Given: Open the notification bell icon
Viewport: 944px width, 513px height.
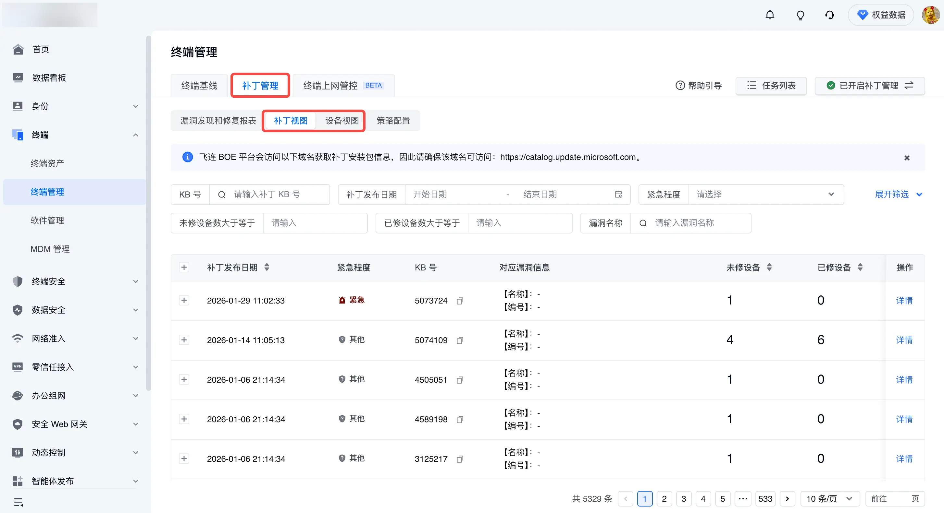Looking at the screenshot, I should click(770, 15).
